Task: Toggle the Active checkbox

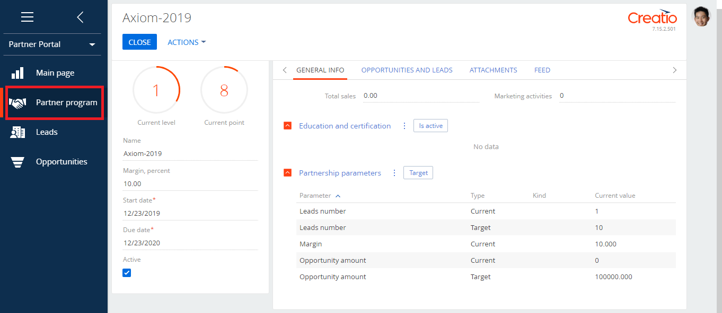Action: pos(126,272)
